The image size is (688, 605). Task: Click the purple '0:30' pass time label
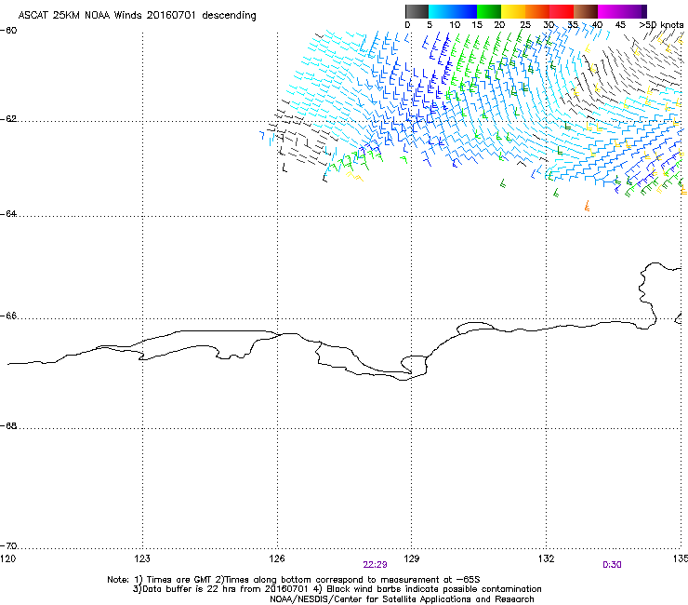(612, 565)
